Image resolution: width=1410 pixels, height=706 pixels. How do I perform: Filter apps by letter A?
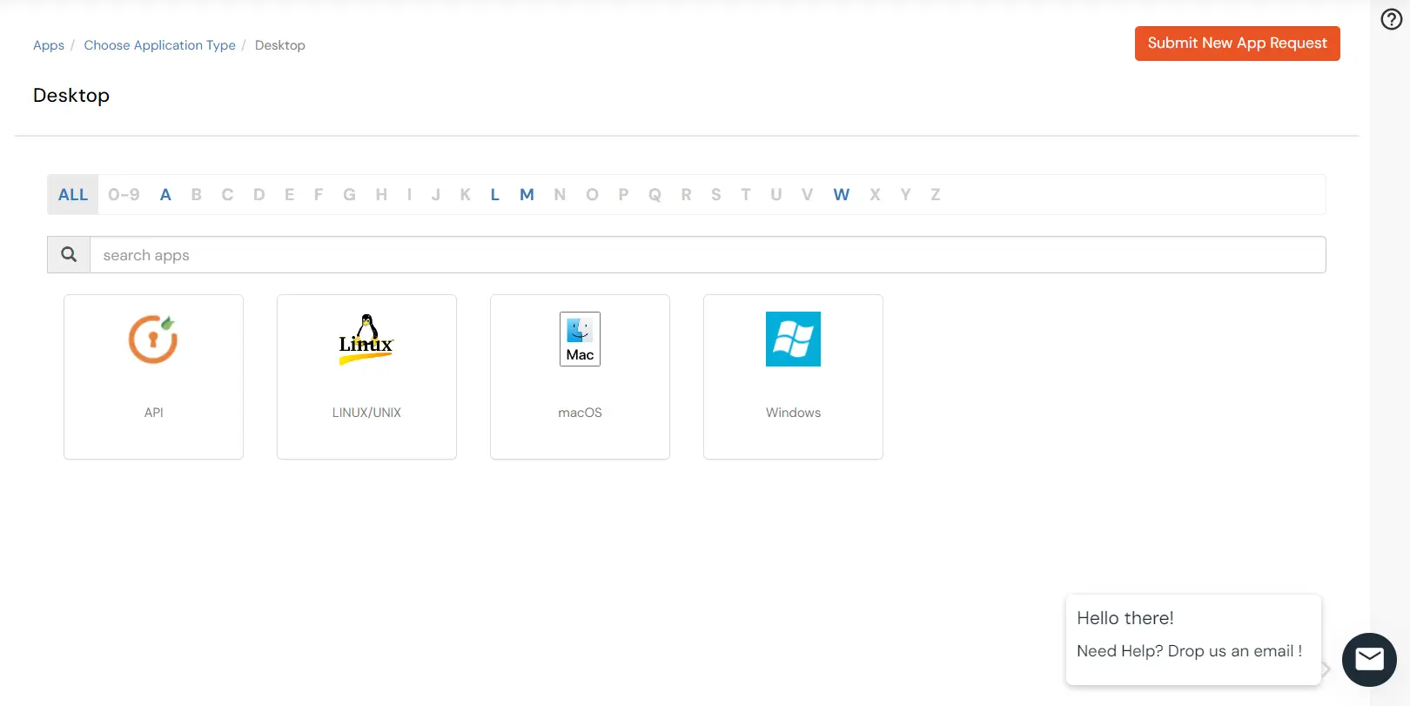pos(165,195)
